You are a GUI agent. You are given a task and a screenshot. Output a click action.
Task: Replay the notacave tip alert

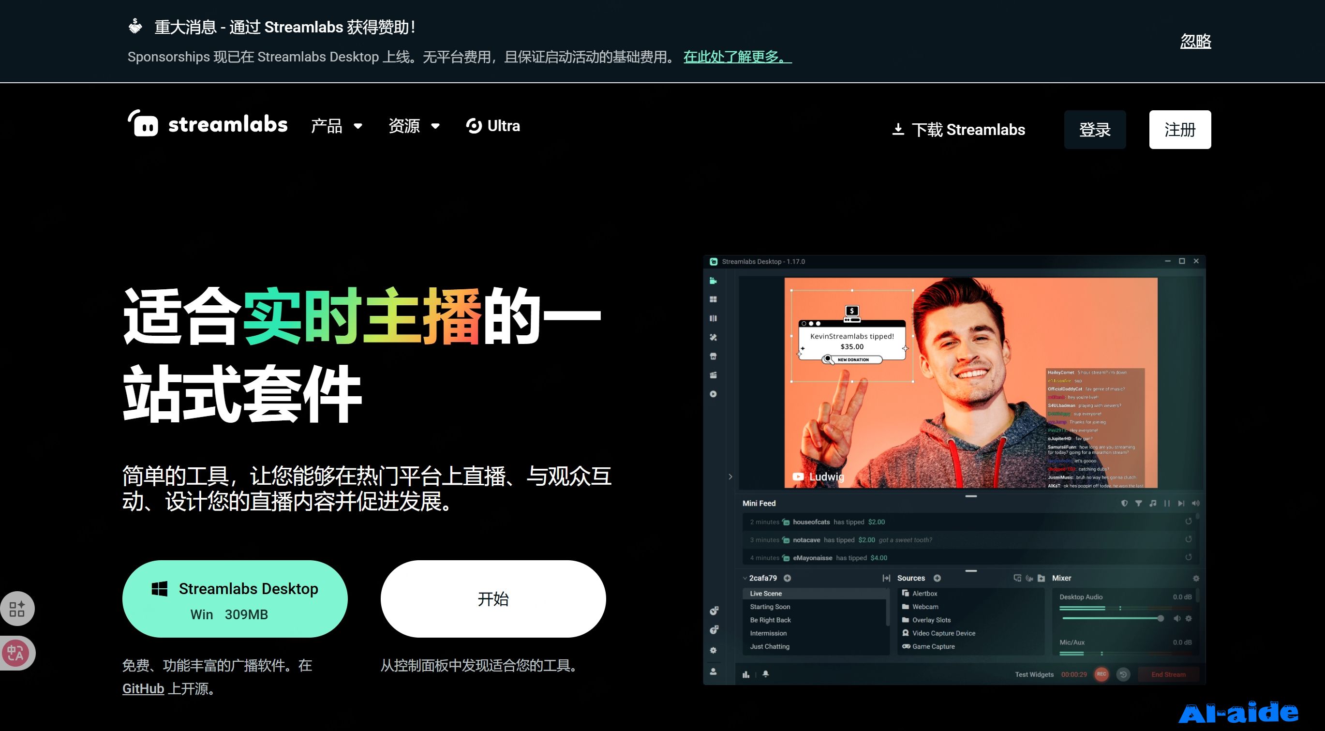tap(1189, 539)
